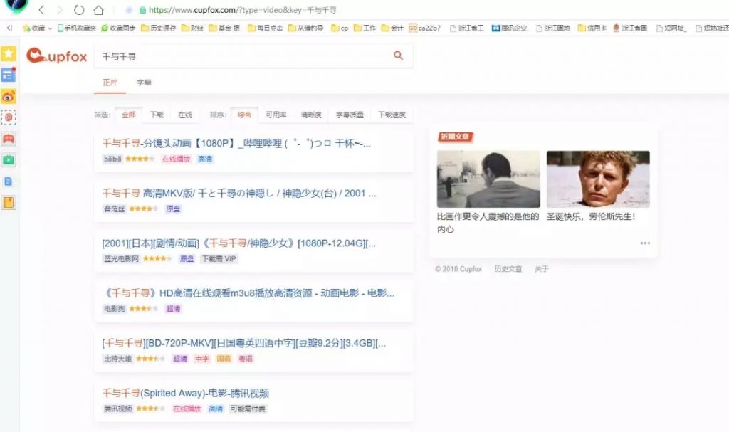This screenshot has width=729, height=432.
Task: Collapse the bookmarks bar with the left arrow
Action: 9,28
